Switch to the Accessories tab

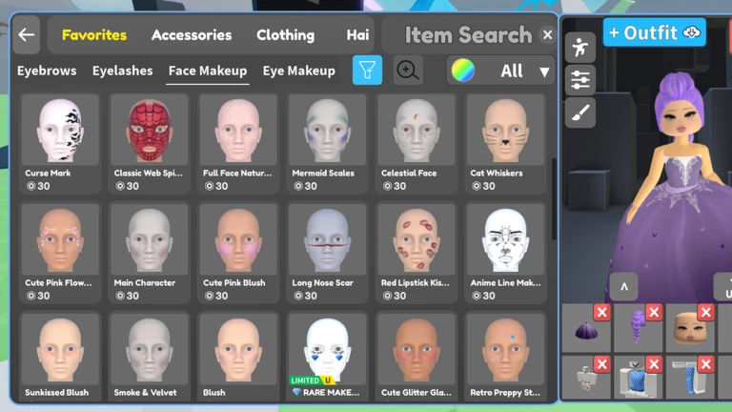(x=192, y=35)
